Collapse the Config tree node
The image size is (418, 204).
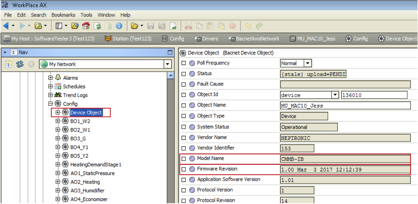tap(51, 104)
